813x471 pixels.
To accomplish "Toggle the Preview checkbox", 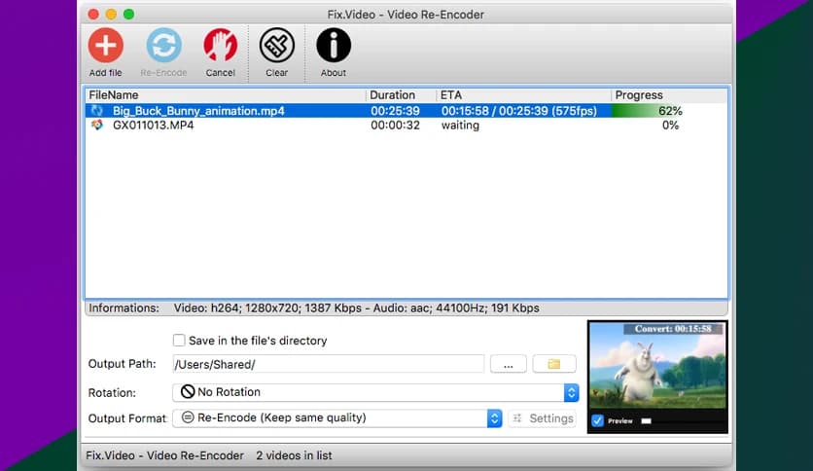I will 597,420.
